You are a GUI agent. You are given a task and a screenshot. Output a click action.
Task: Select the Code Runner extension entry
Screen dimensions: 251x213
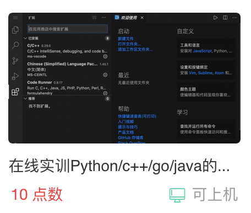point(68,88)
